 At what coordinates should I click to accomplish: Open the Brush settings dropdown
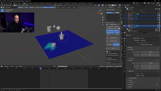(x=59, y=7)
